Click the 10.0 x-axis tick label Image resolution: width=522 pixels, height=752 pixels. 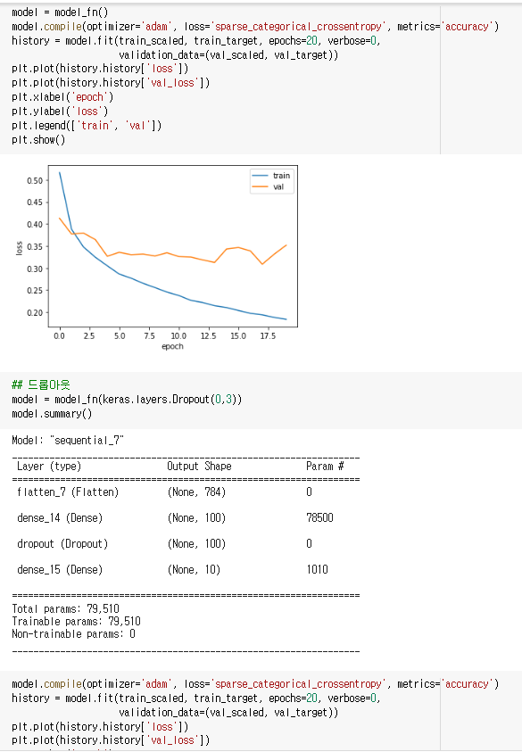(178, 335)
